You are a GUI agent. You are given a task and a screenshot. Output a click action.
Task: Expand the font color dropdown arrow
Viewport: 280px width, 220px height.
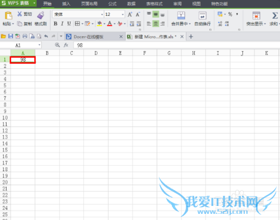click(114, 24)
